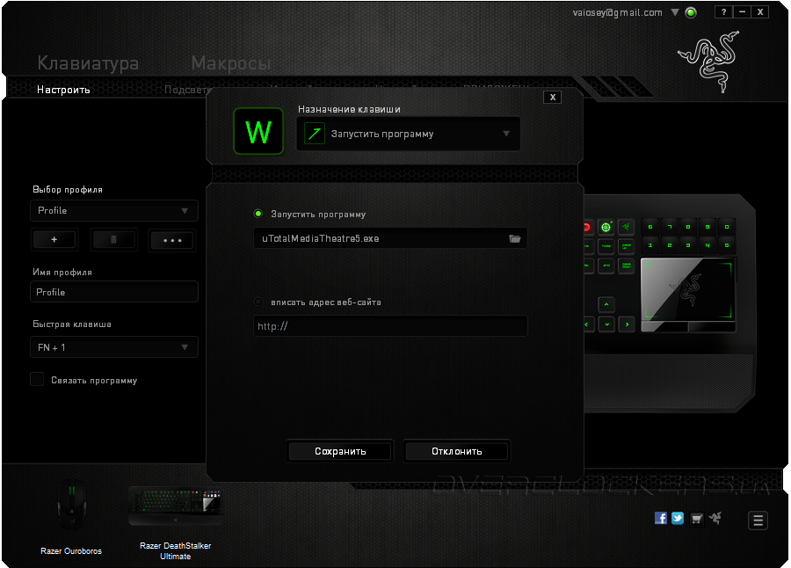Select the trash icon to delete profile
791x568 pixels.
coord(113,239)
